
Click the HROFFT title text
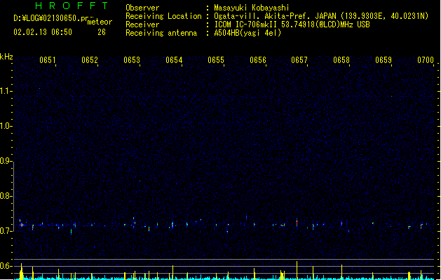[72, 6]
